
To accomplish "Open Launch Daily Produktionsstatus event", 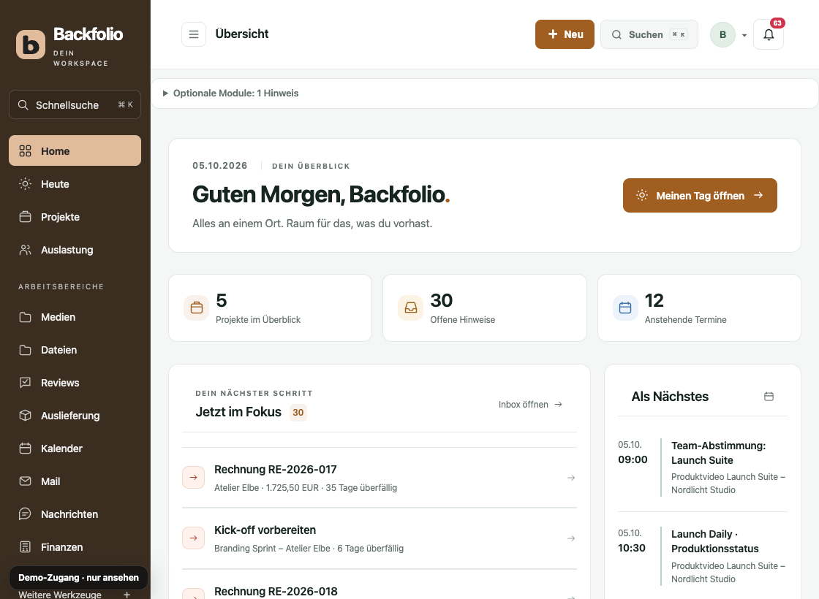I will tap(703, 556).
